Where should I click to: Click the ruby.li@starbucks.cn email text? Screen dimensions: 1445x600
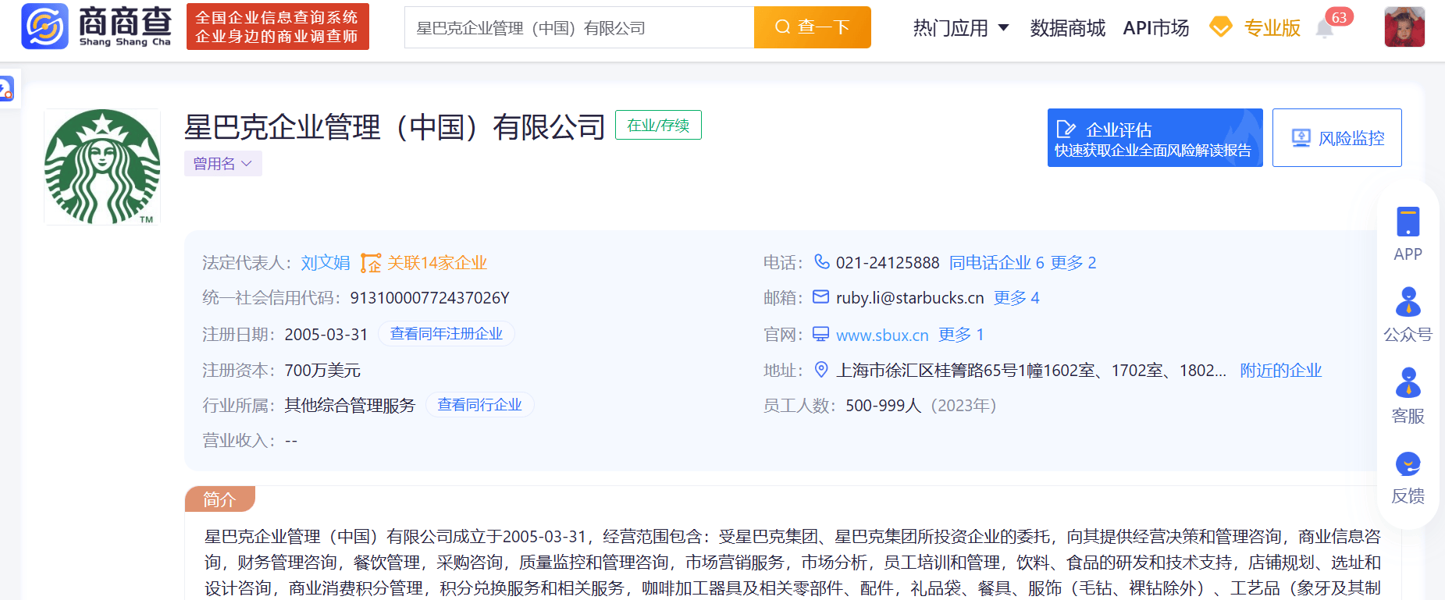tap(910, 298)
